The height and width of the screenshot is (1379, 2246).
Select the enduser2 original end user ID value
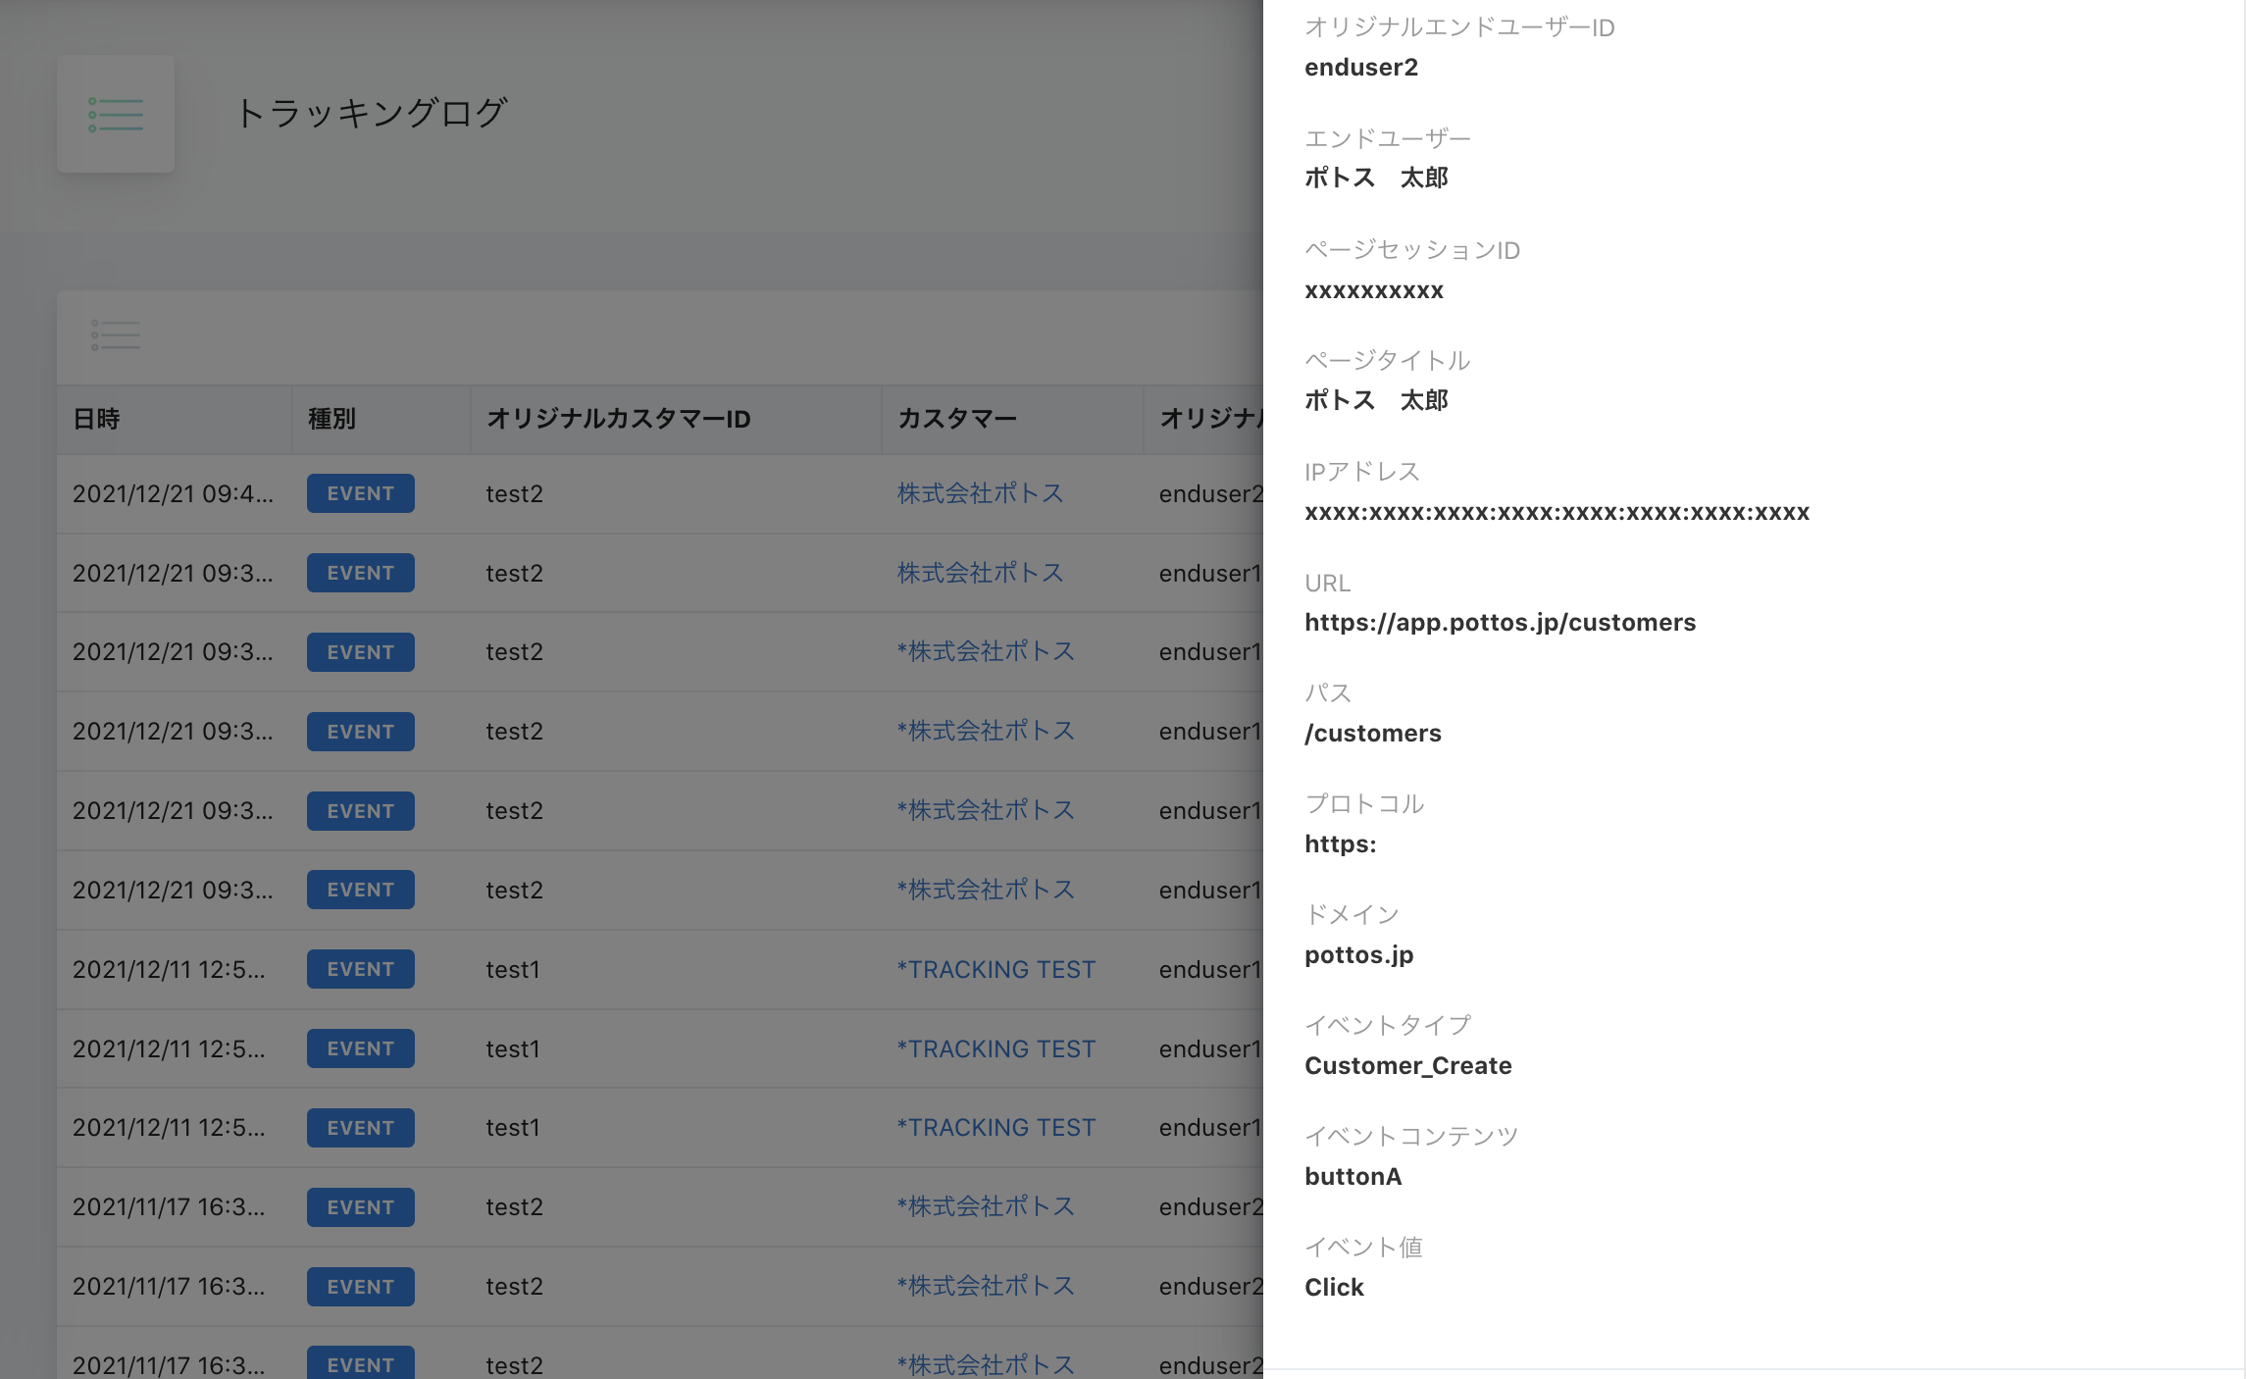pos(1361,68)
